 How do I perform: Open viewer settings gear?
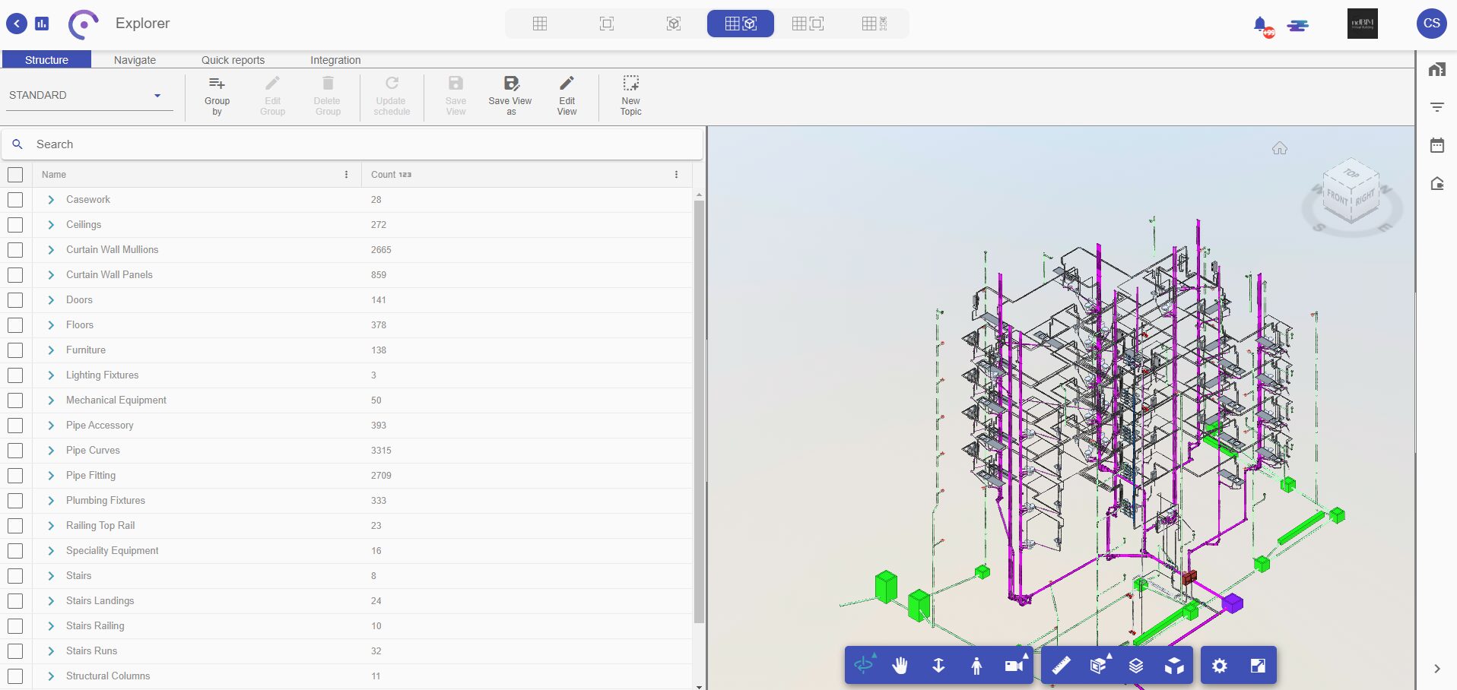(x=1219, y=666)
